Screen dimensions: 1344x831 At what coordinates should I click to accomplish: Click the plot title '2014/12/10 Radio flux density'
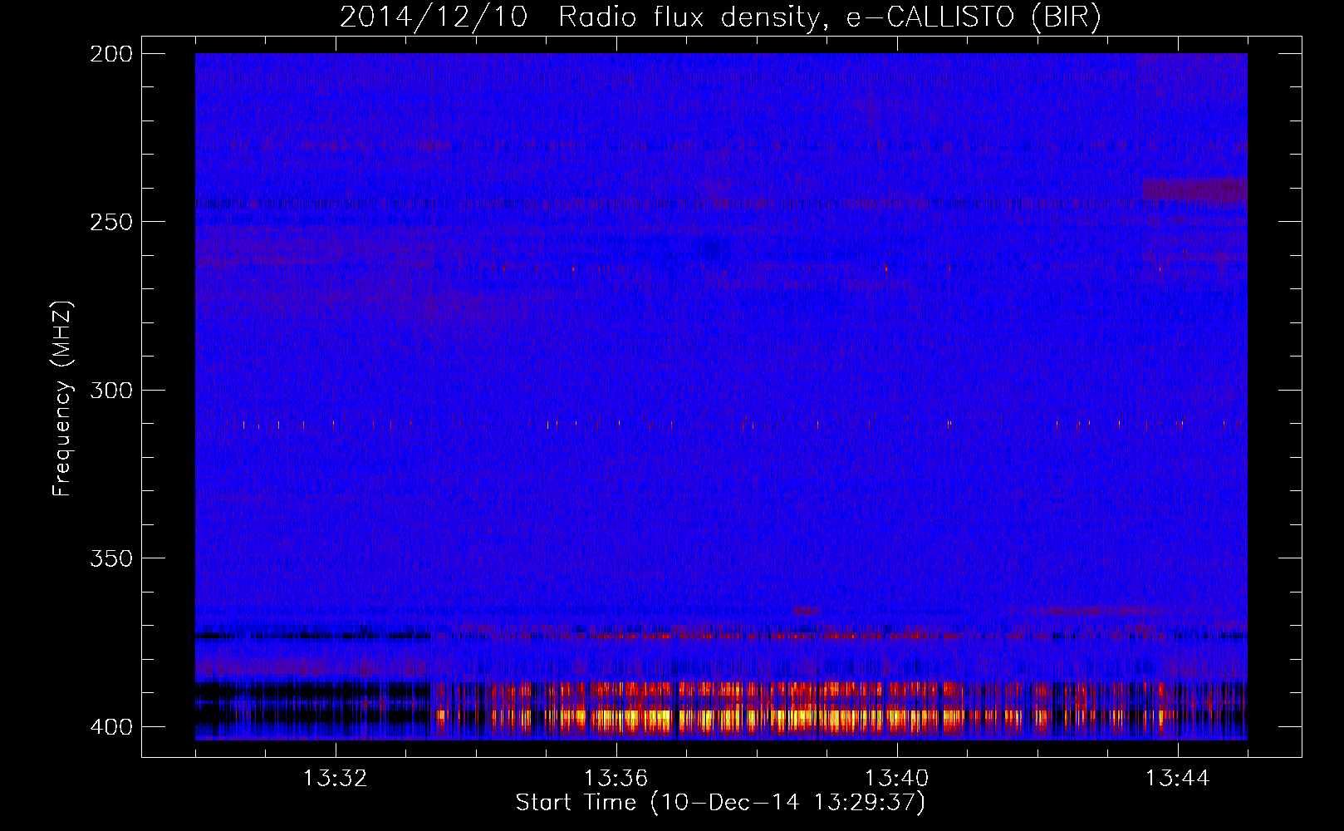(x=720, y=17)
